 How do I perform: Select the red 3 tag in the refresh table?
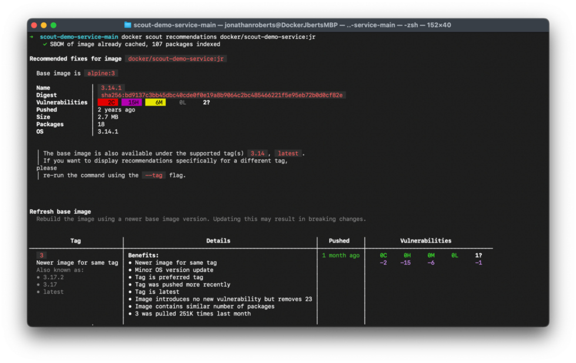41,255
